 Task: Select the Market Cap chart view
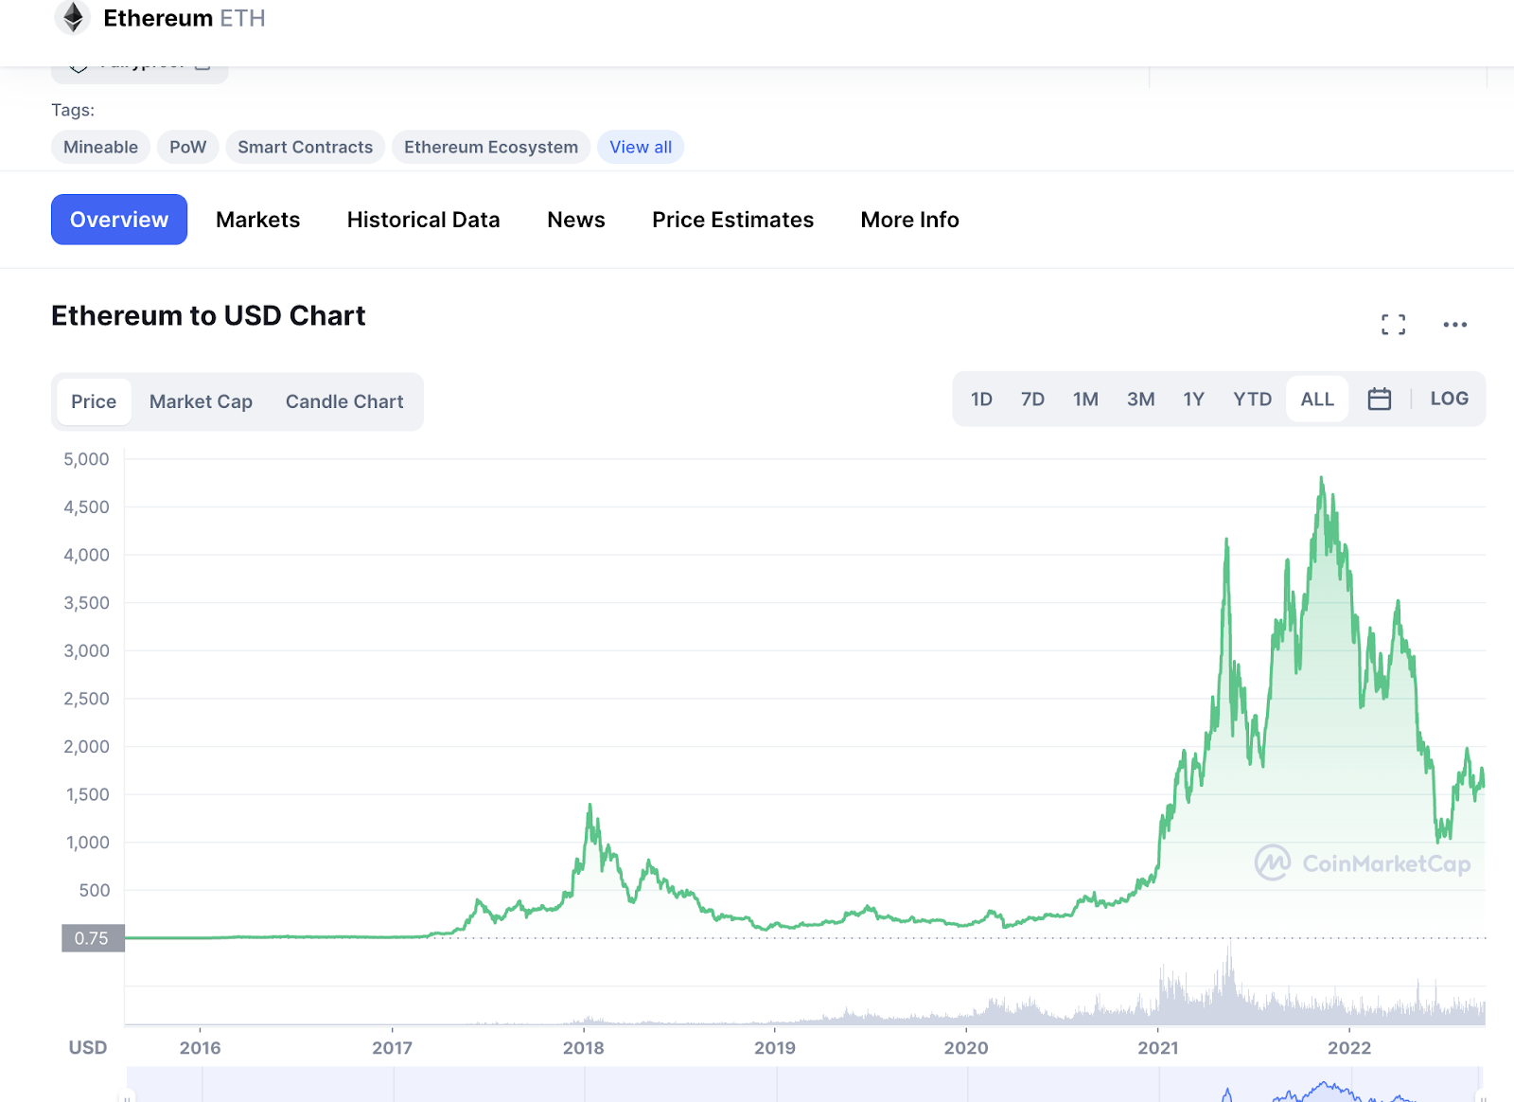point(201,401)
